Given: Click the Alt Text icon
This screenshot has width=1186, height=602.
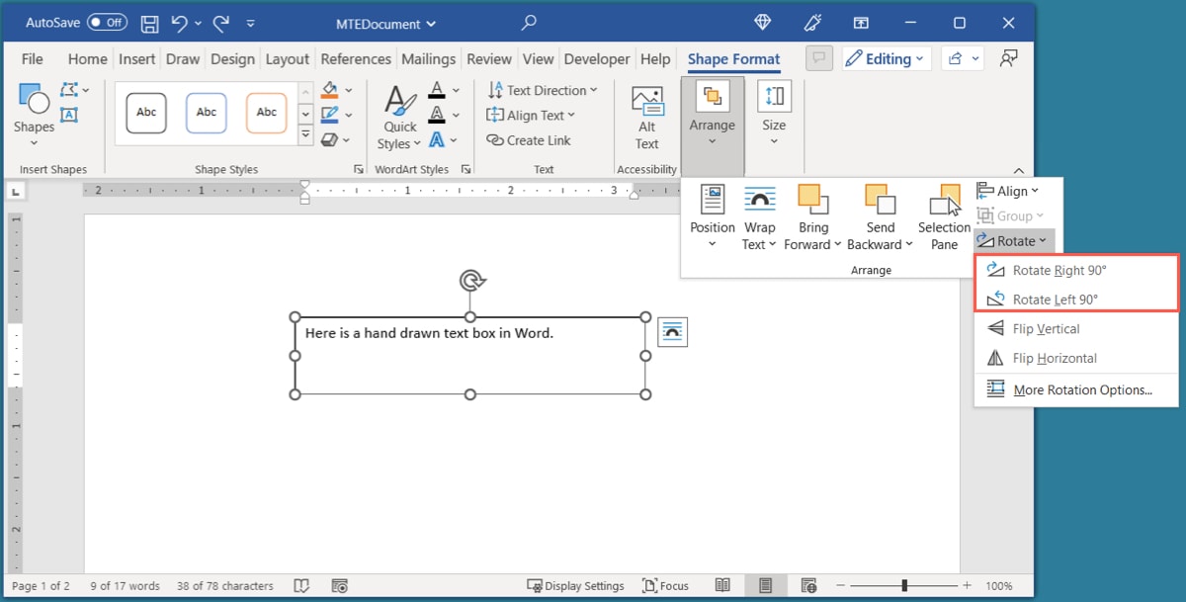Looking at the screenshot, I should click(x=646, y=116).
